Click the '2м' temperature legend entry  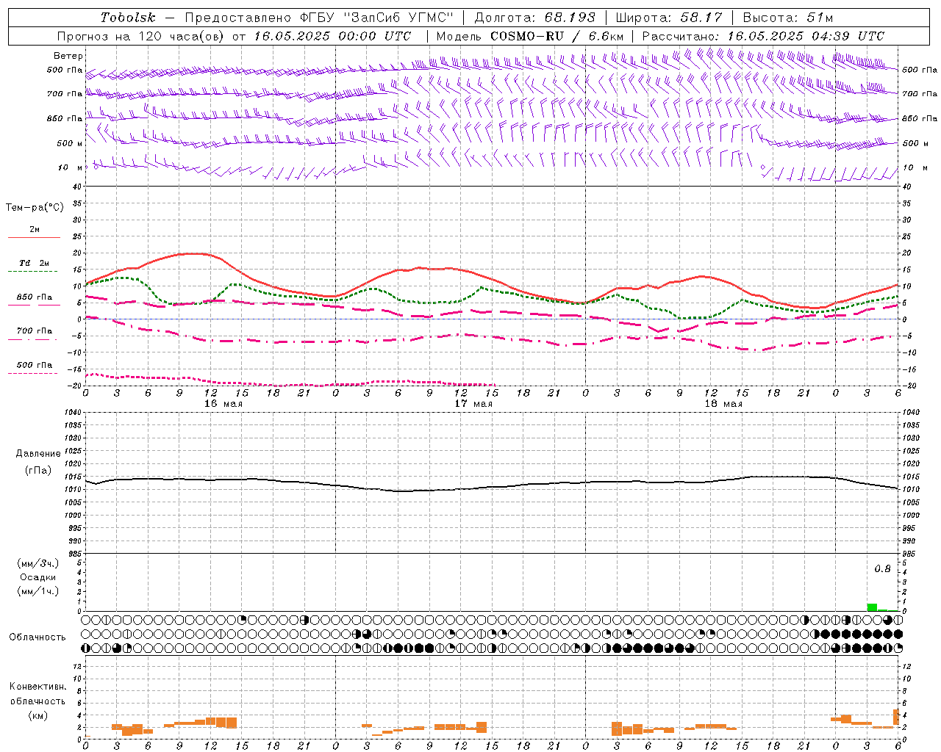pos(35,229)
